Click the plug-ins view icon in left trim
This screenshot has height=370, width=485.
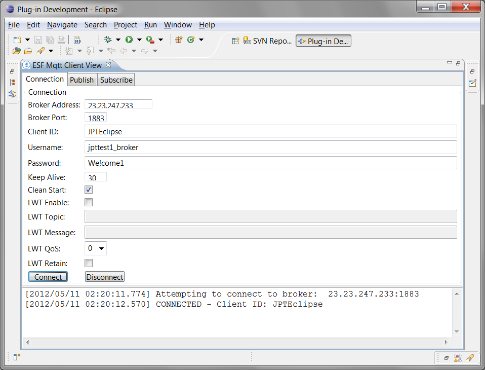coord(12,94)
